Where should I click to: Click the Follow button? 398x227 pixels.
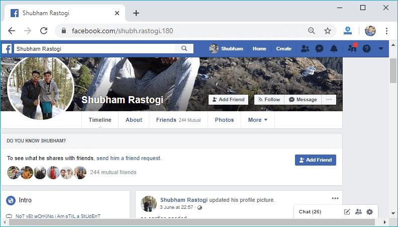[269, 99]
